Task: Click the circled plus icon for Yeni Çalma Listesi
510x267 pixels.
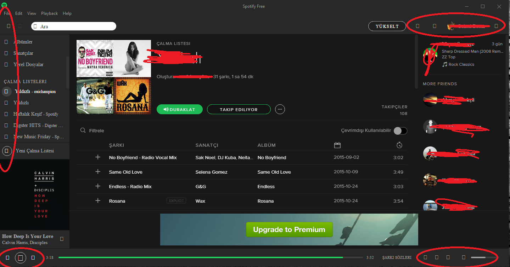Action: point(7,151)
